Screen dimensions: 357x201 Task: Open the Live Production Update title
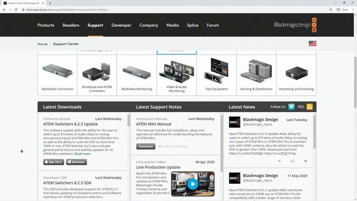(x=158, y=167)
